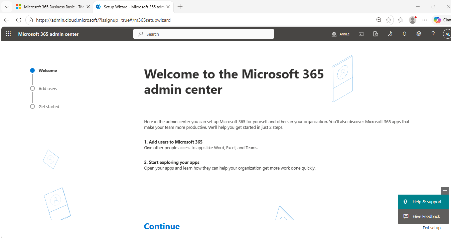This screenshot has height=238, width=451.
Task: Click the 'Add users to Microsoft 365' heading
Action: coord(173,142)
